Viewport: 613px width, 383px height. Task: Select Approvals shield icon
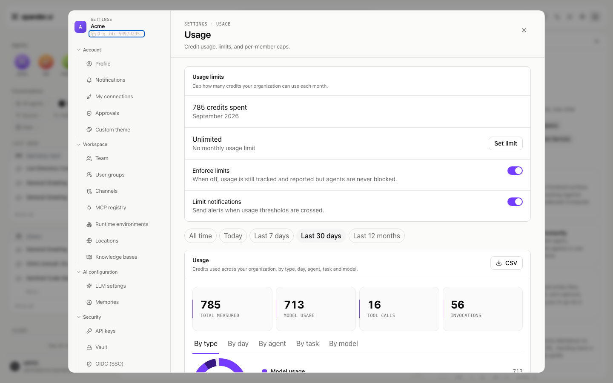click(x=89, y=113)
